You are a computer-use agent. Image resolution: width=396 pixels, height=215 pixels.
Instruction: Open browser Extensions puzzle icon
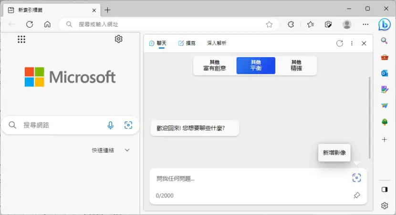click(291, 24)
